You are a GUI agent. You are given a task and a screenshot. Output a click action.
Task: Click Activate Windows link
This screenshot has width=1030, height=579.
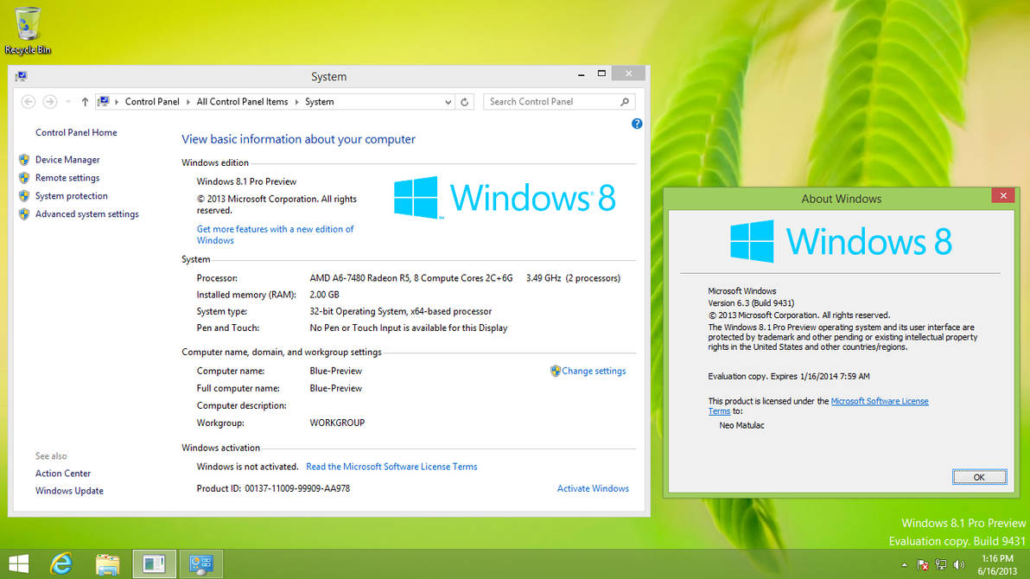coord(593,488)
